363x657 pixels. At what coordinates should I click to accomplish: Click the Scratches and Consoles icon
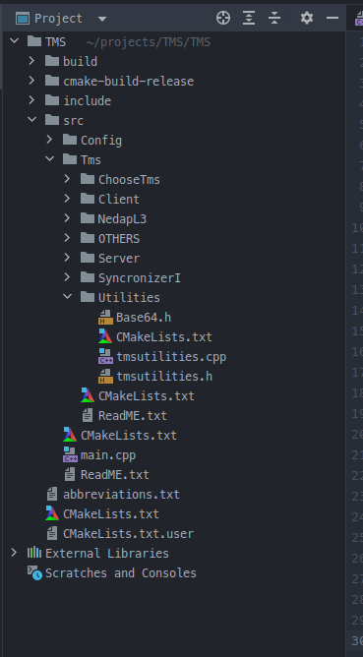coord(34,572)
